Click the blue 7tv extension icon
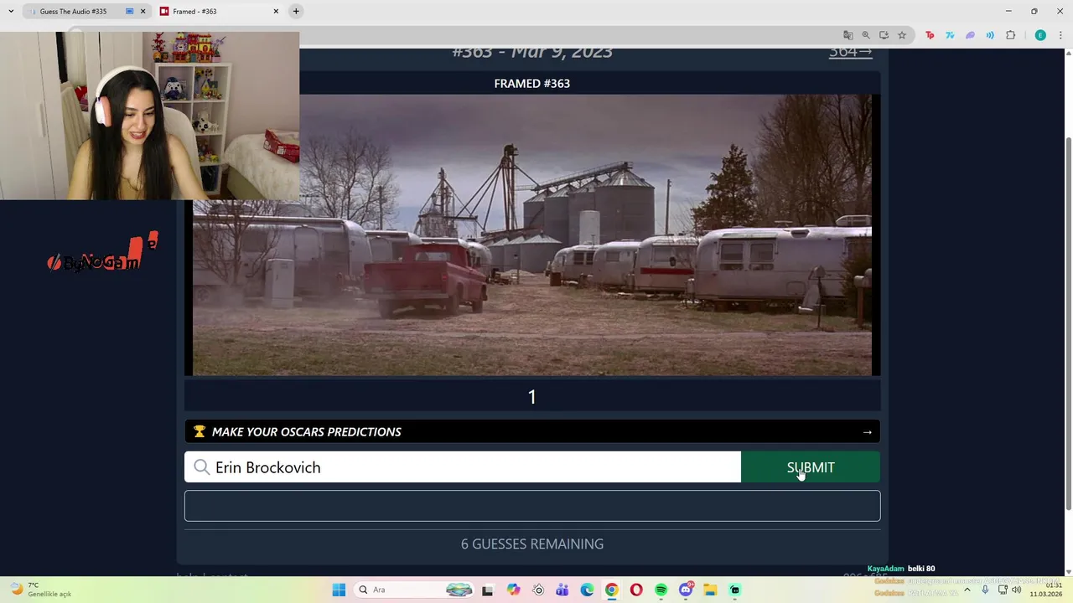This screenshot has height=603, width=1073. point(950,35)
